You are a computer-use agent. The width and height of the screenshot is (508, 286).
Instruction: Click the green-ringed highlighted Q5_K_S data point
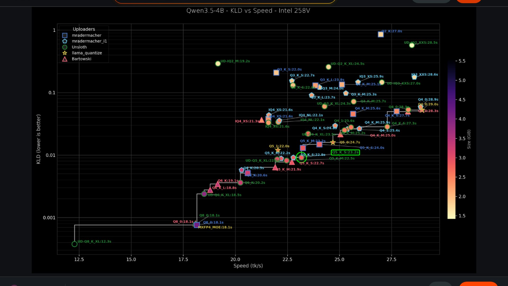pos(301,158)
